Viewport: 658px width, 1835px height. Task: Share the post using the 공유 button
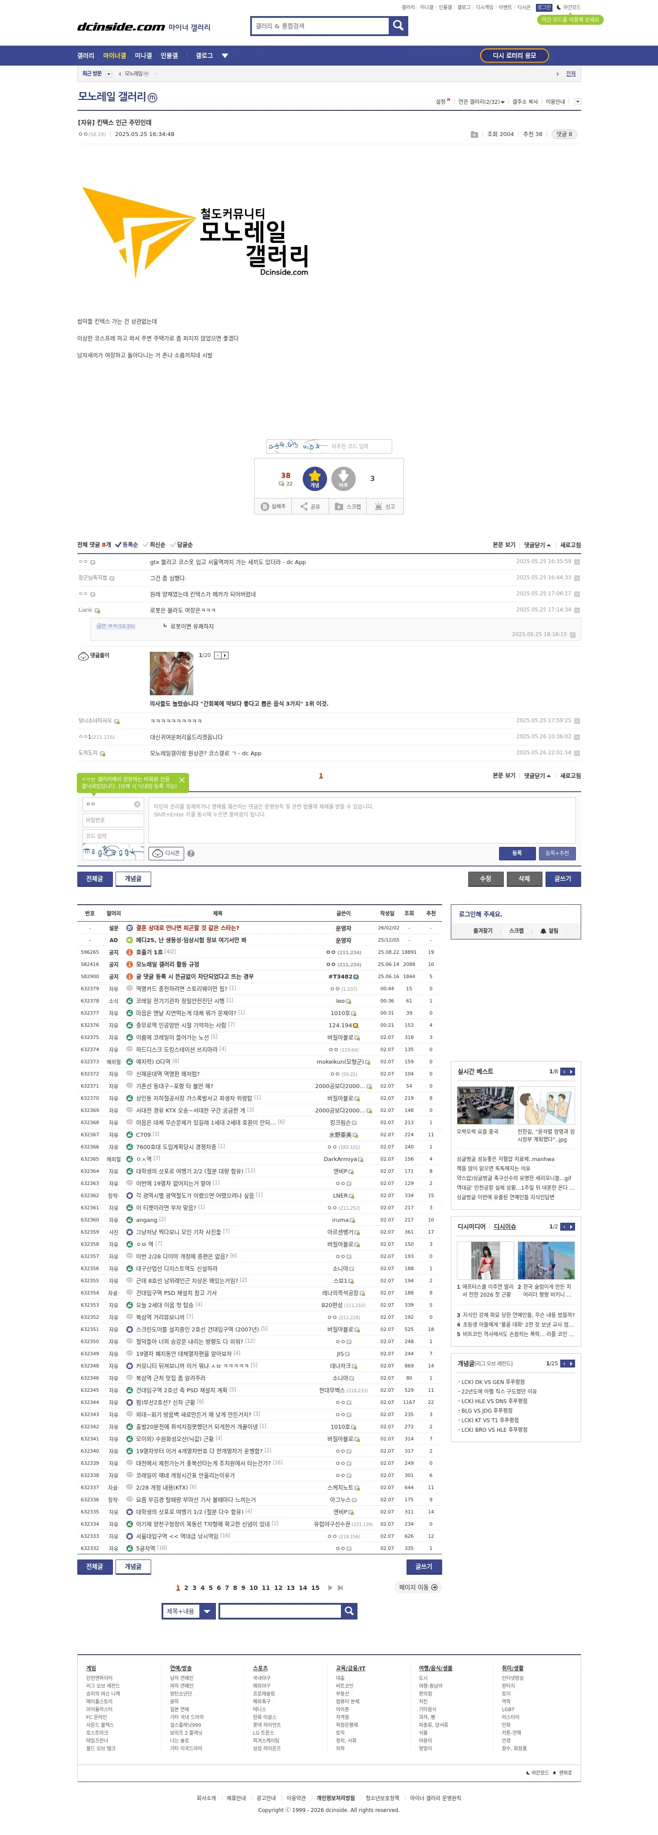pyautogui.click(x=310, y=507)
